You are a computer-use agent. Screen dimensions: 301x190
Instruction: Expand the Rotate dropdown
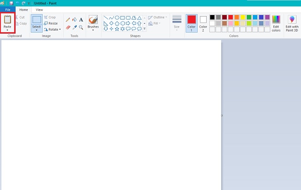click(x=60, y=30)
